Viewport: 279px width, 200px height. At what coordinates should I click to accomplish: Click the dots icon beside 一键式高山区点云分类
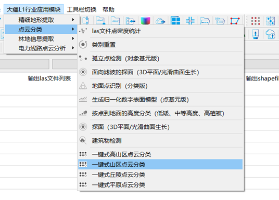[x=83, y=154]
